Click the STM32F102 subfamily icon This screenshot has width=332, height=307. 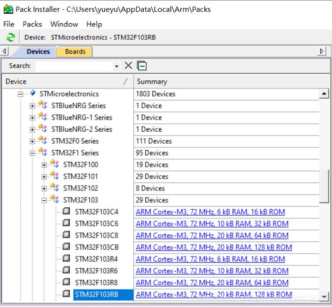(x=55, y=188)
